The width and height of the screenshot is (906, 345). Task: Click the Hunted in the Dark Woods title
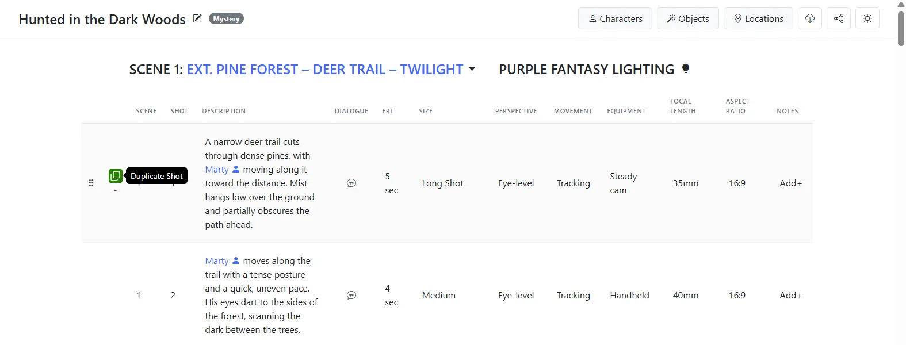point(102,19)
